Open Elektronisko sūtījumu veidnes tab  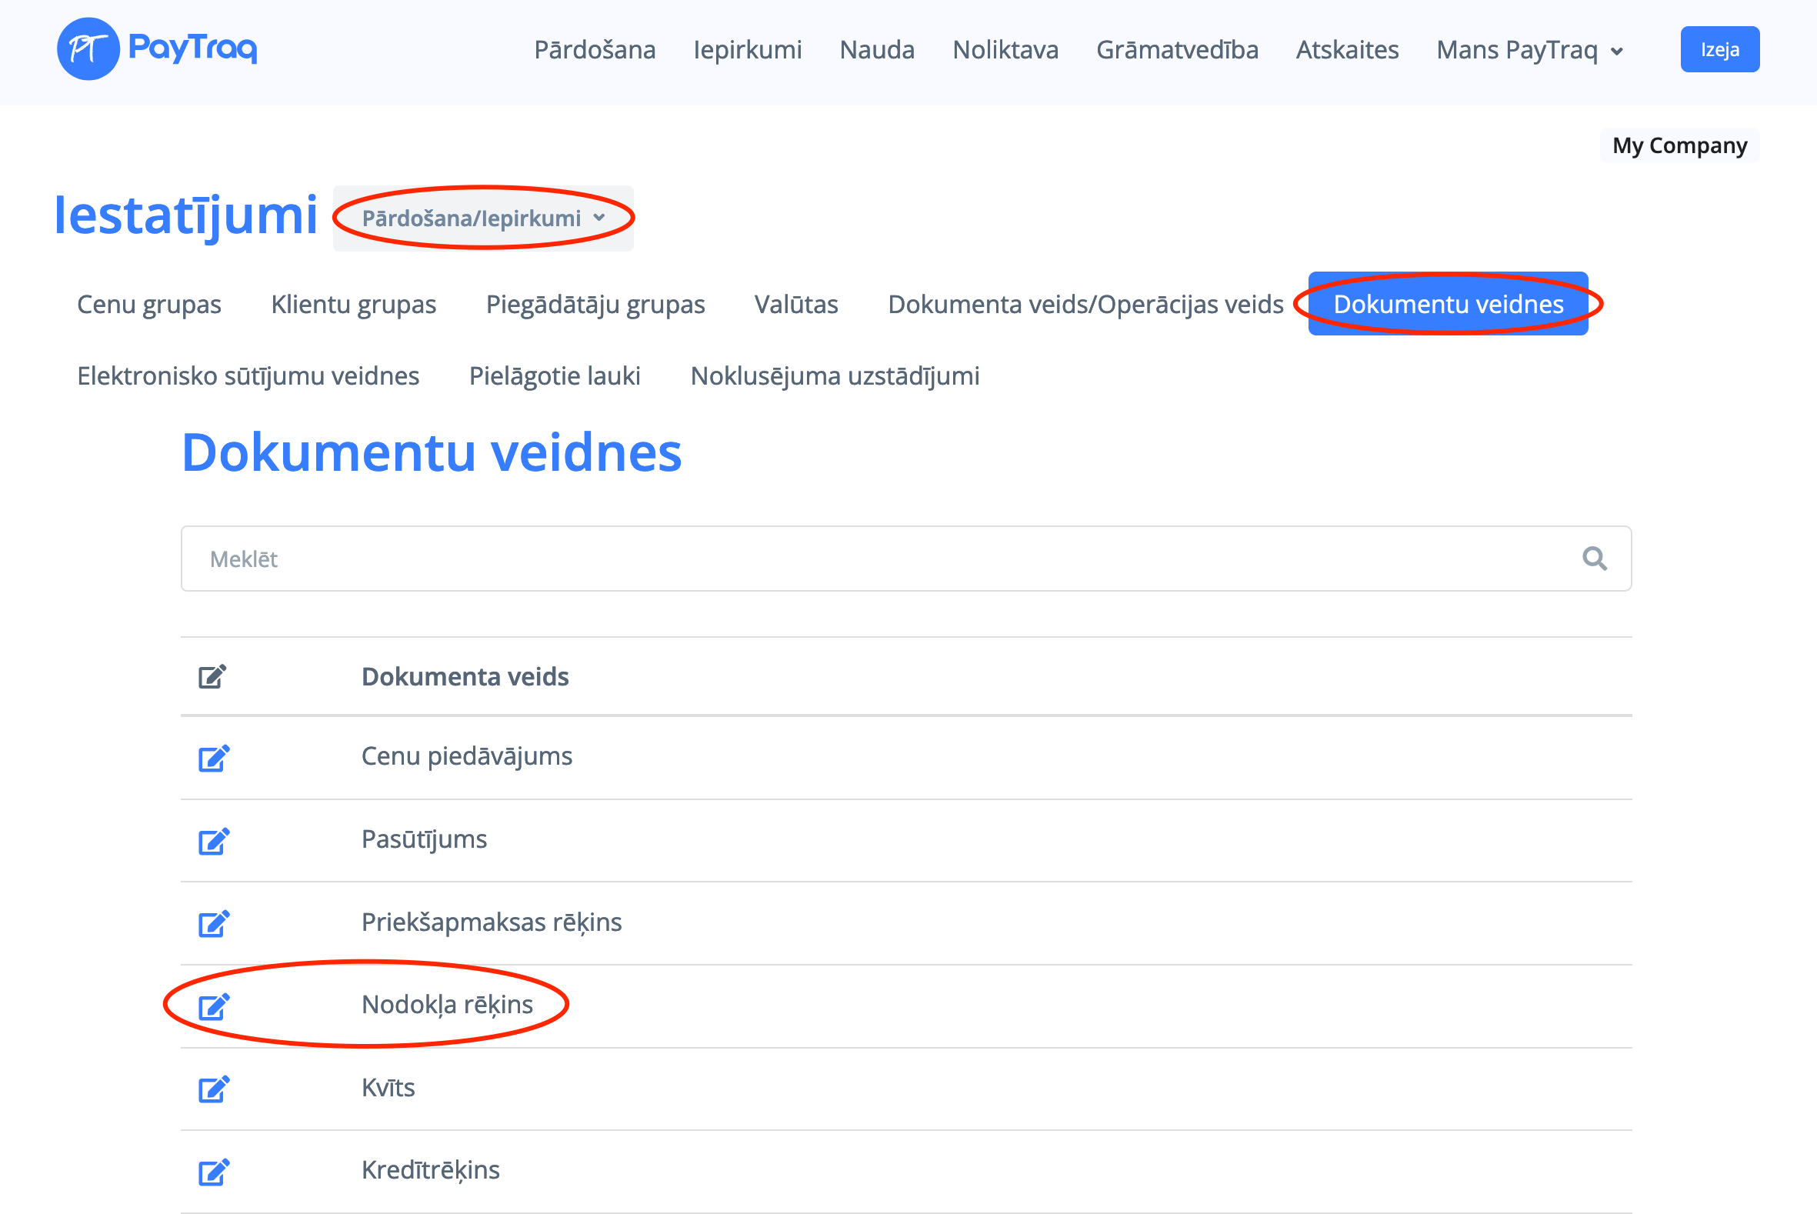point(248,375)
